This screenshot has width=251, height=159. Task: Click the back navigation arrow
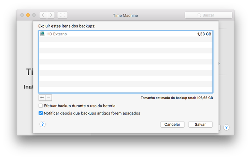43,15
